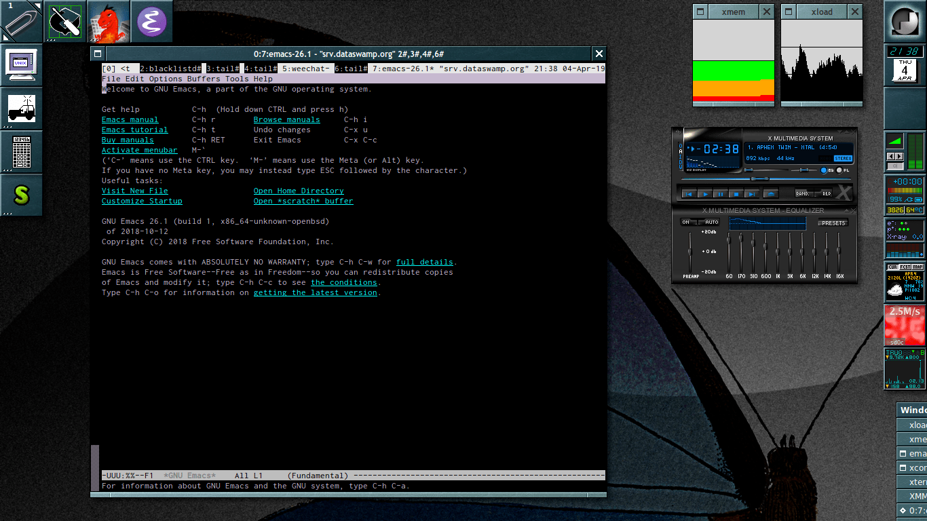Click the XMMS play button
The height and width of the screenshot is (521, 927).
705,193
